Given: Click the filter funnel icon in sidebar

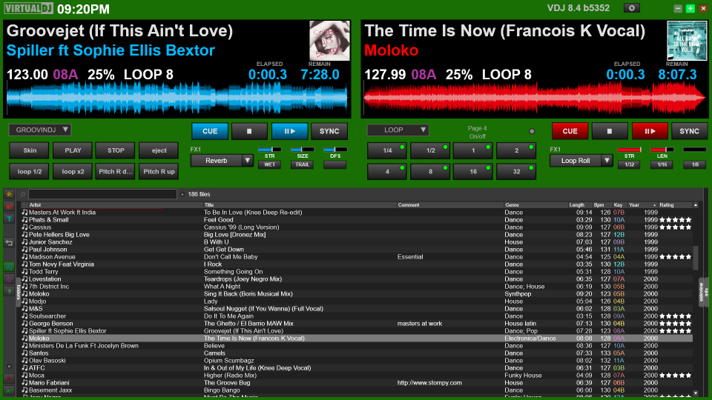Looking at the screenshot, I should pyautogui.click(x=9, y=219).
